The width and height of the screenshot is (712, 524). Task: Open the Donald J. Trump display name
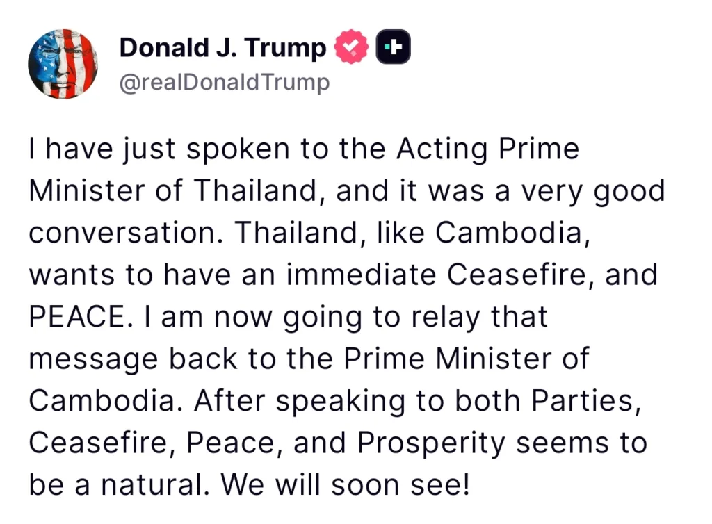point(222,47)
